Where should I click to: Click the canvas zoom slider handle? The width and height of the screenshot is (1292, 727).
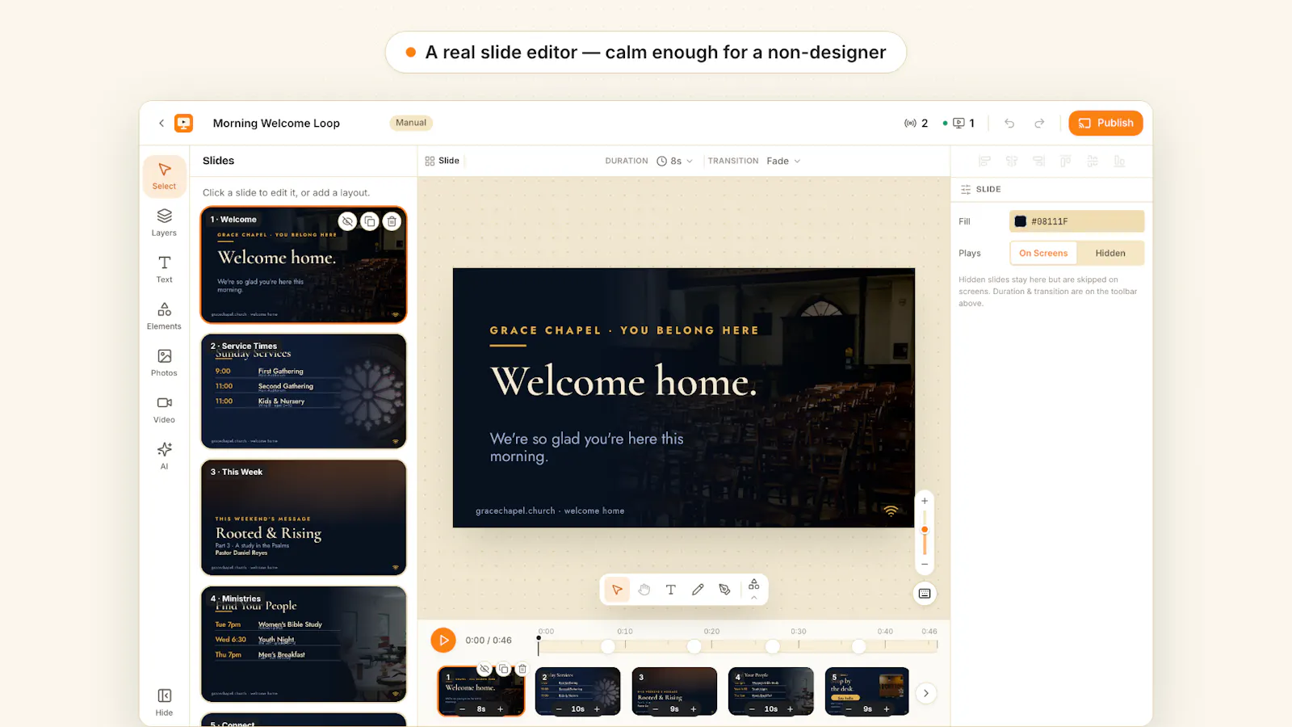[925, 530]
